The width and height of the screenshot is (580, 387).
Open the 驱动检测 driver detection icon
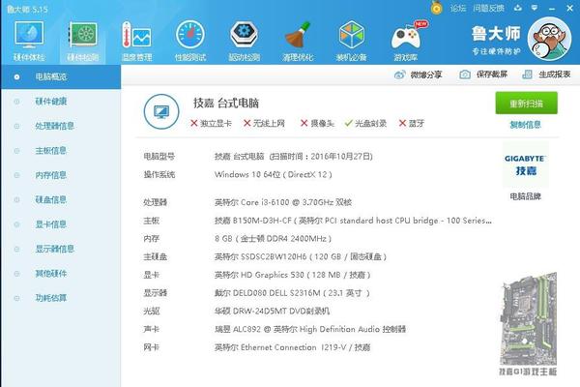[x=245, y=41]
